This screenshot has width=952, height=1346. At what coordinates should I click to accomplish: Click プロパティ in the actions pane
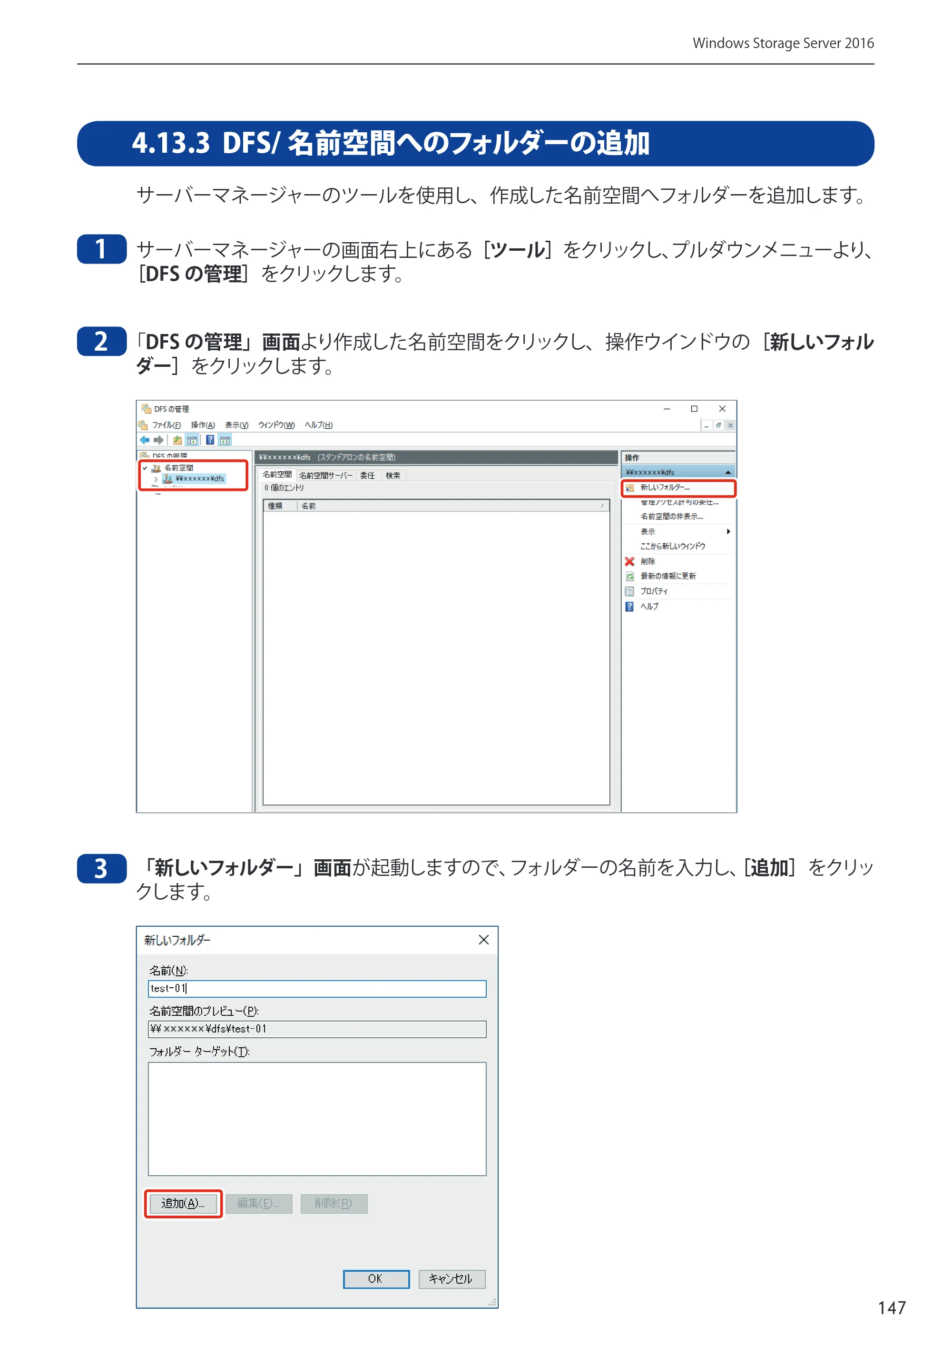pos(654,591)
